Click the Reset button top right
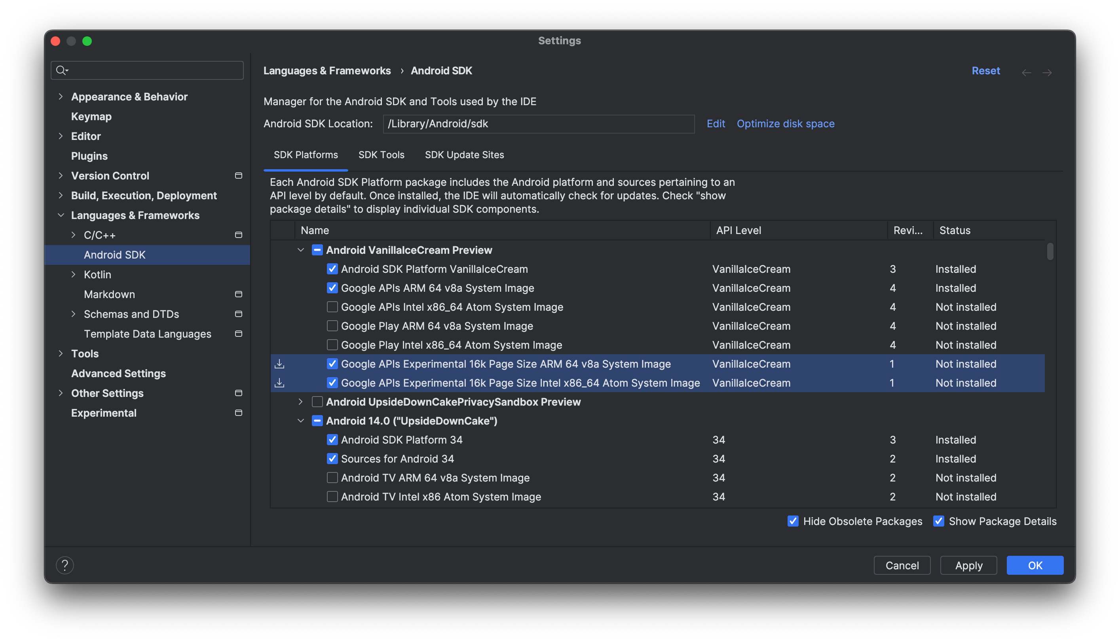This screenshot has height=642, width=1120. coord(985,70)
